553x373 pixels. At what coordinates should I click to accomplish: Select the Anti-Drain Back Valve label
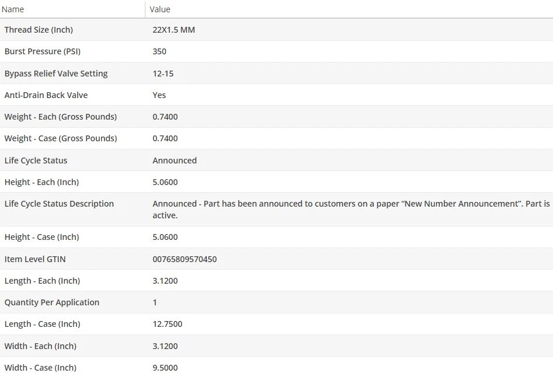coord(46,95)
